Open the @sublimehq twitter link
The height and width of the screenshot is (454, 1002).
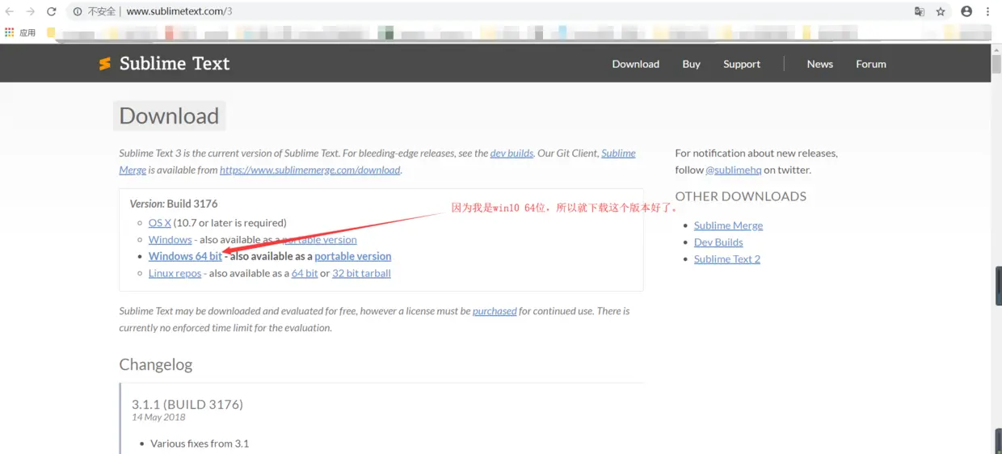click(733, 170)
